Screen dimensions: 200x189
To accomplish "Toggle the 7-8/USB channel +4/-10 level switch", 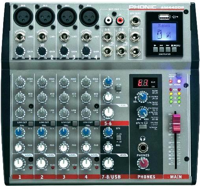I will [119, 138].
